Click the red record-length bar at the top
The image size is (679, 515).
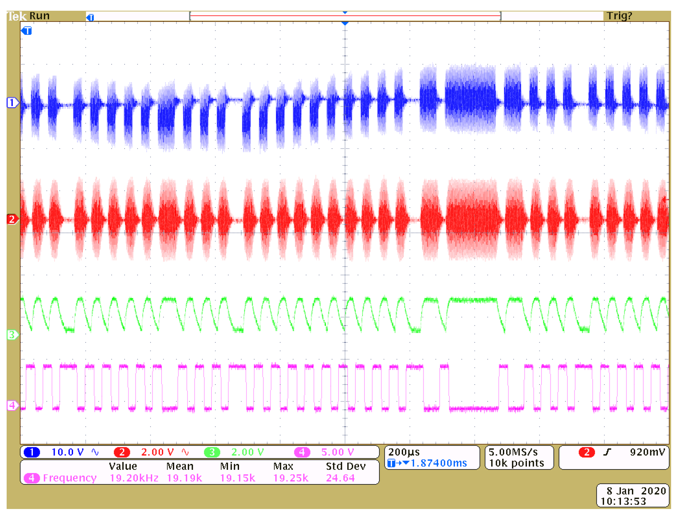click(x=345, y=15)
